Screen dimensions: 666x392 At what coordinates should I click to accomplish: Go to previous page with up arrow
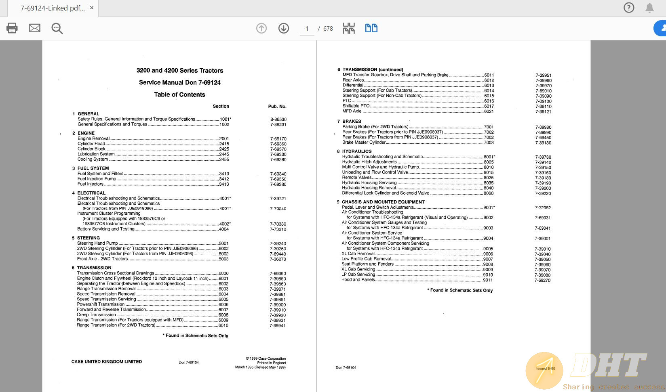(261, 28)
